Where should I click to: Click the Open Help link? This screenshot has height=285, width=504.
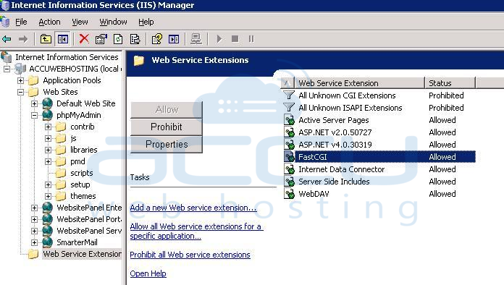[148, 273]
